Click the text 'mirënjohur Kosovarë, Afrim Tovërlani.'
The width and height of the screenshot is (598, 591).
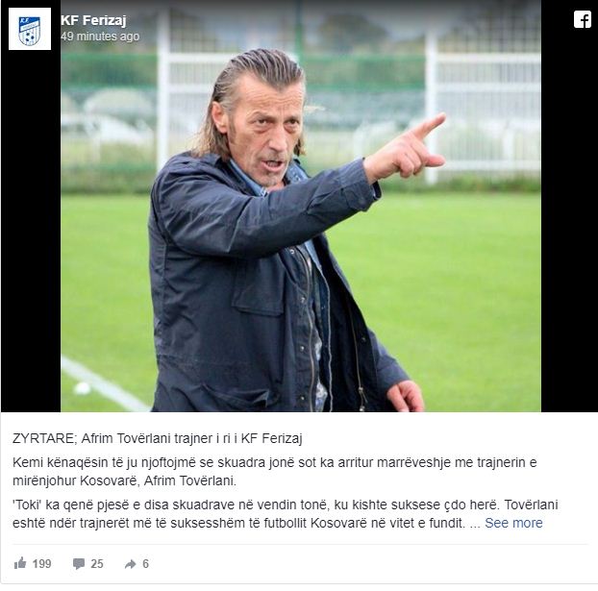coord(124,480)
